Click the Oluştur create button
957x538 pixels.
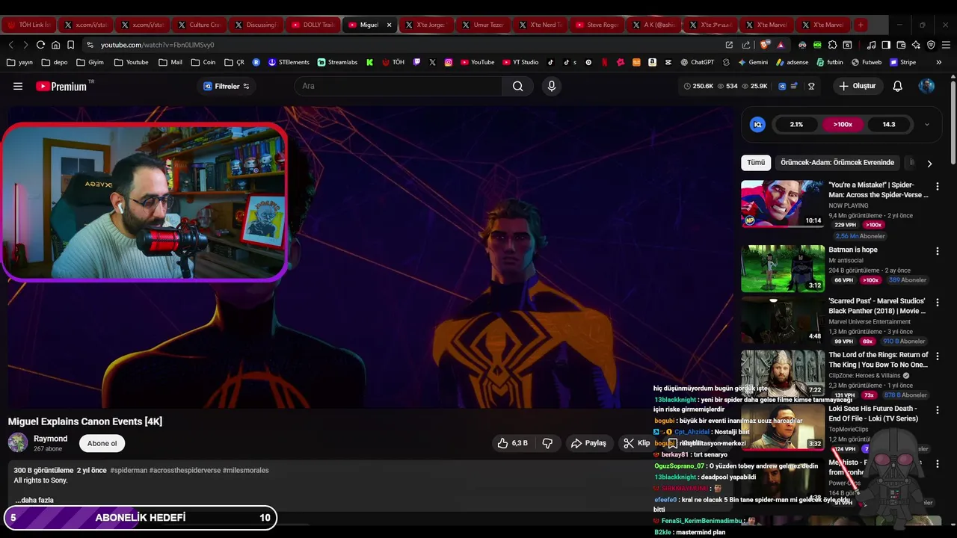click(x=857, y=86)
